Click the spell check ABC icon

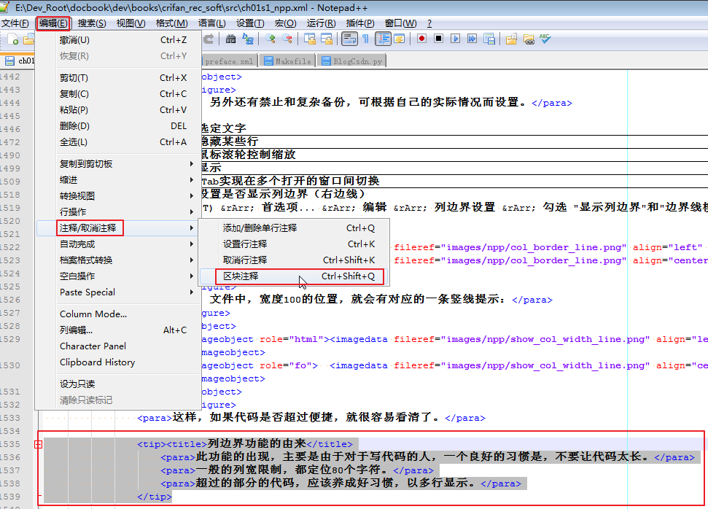(545, 39)
